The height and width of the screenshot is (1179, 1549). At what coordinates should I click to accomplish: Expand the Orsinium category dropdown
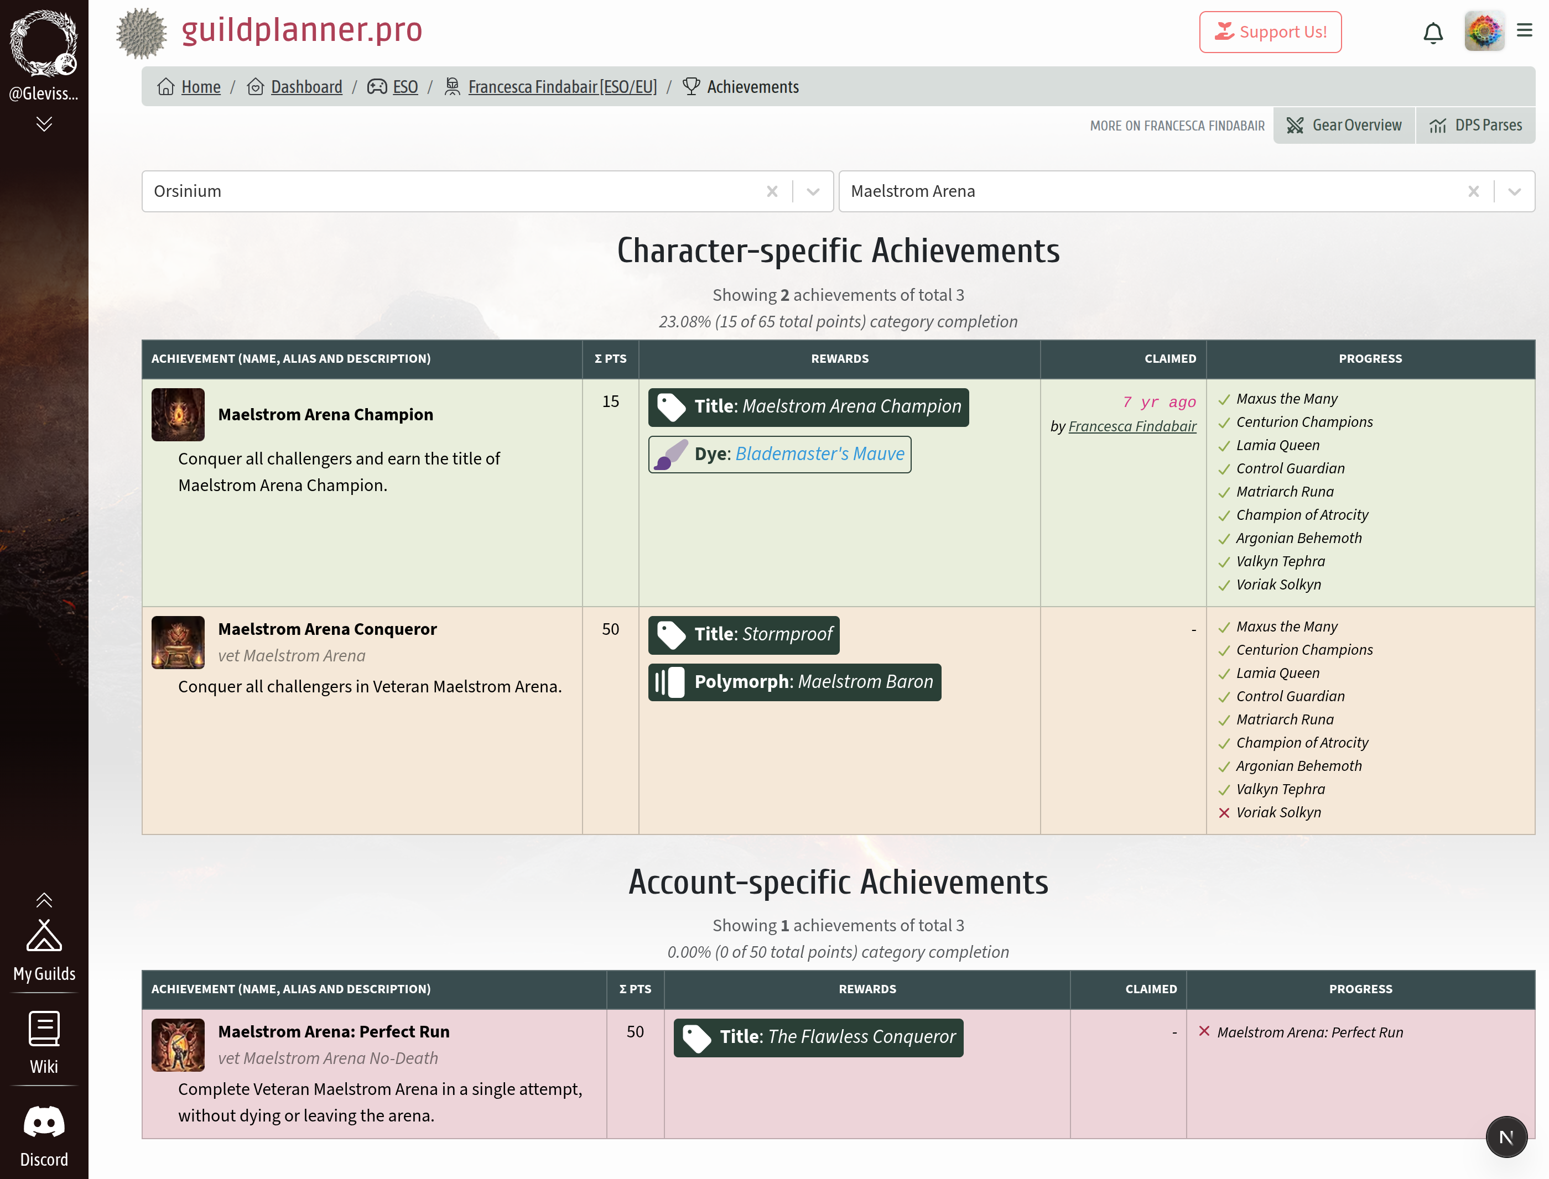pos(813,191)
